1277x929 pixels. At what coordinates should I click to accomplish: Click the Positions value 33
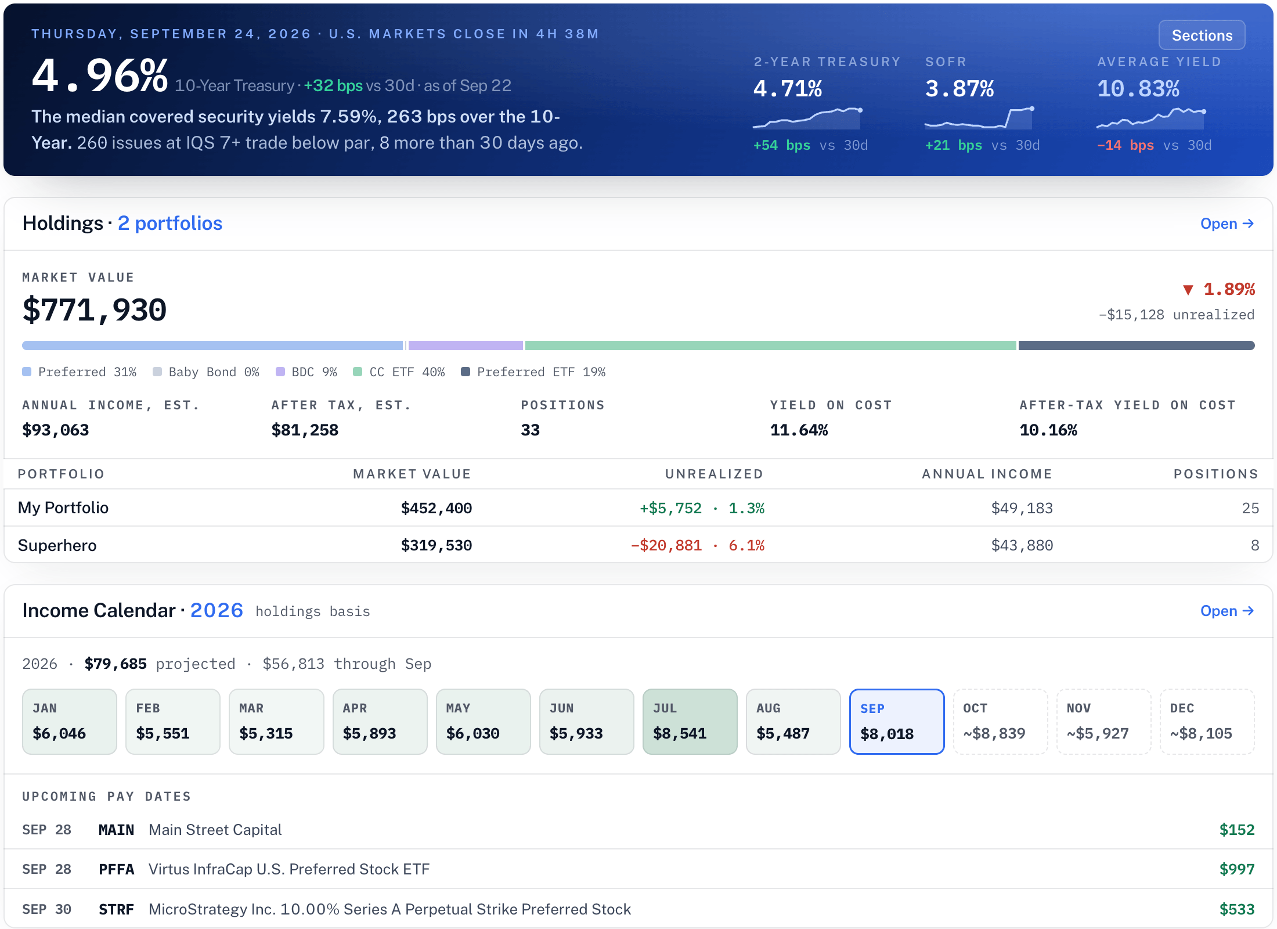click(x=530, y=430)
